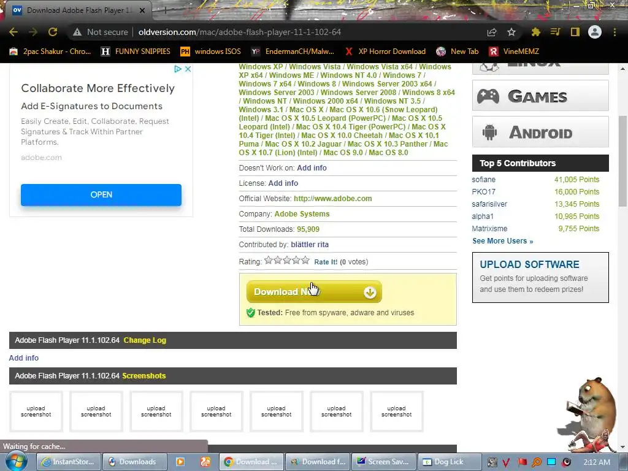Image resolution: width=628 pixels, height=471 pixels.
Task: Bookmark this page with the star
Action: (511, 32)
